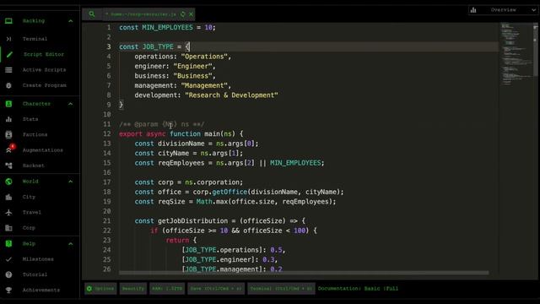Open the Corp page from the sidebar

tap(29, 228)
